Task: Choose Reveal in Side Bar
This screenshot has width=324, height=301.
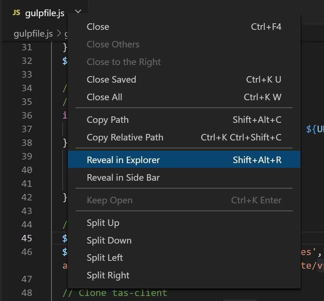Action: pyautogui.click(x=123, y=177)
